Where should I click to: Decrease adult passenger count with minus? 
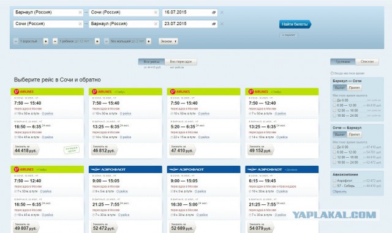(x=16, y=41)
